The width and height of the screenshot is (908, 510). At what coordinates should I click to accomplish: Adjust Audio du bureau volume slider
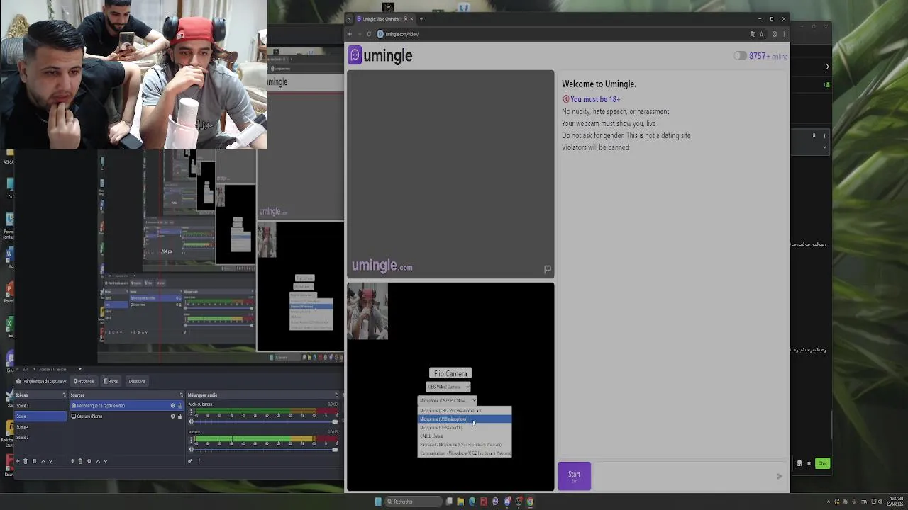[x=266, y=421]
